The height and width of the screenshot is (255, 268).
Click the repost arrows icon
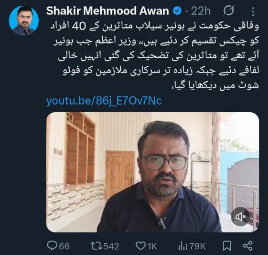[96, 246]
